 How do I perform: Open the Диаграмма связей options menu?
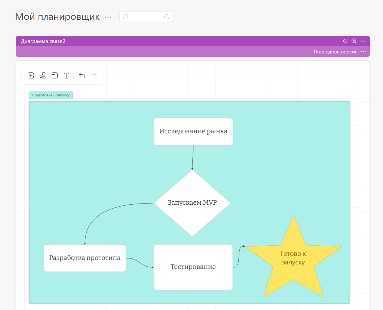coord(363,41)
